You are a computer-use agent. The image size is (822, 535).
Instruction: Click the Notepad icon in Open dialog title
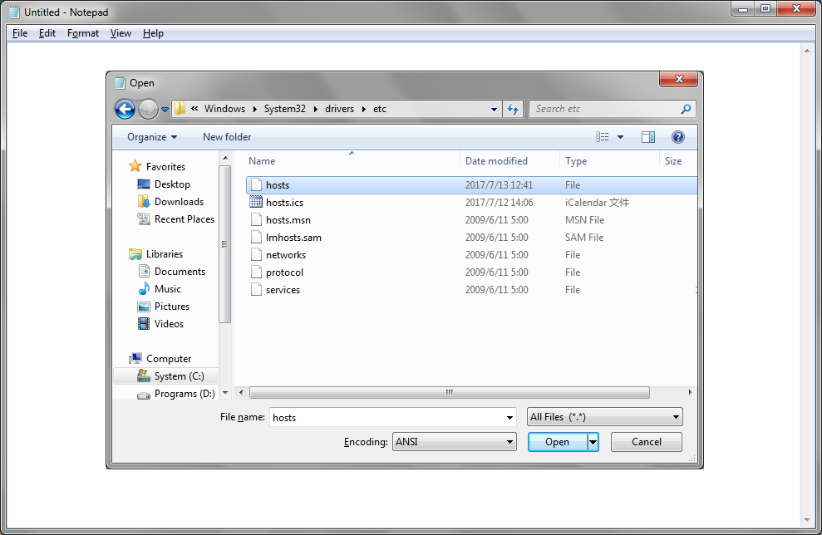120,83
